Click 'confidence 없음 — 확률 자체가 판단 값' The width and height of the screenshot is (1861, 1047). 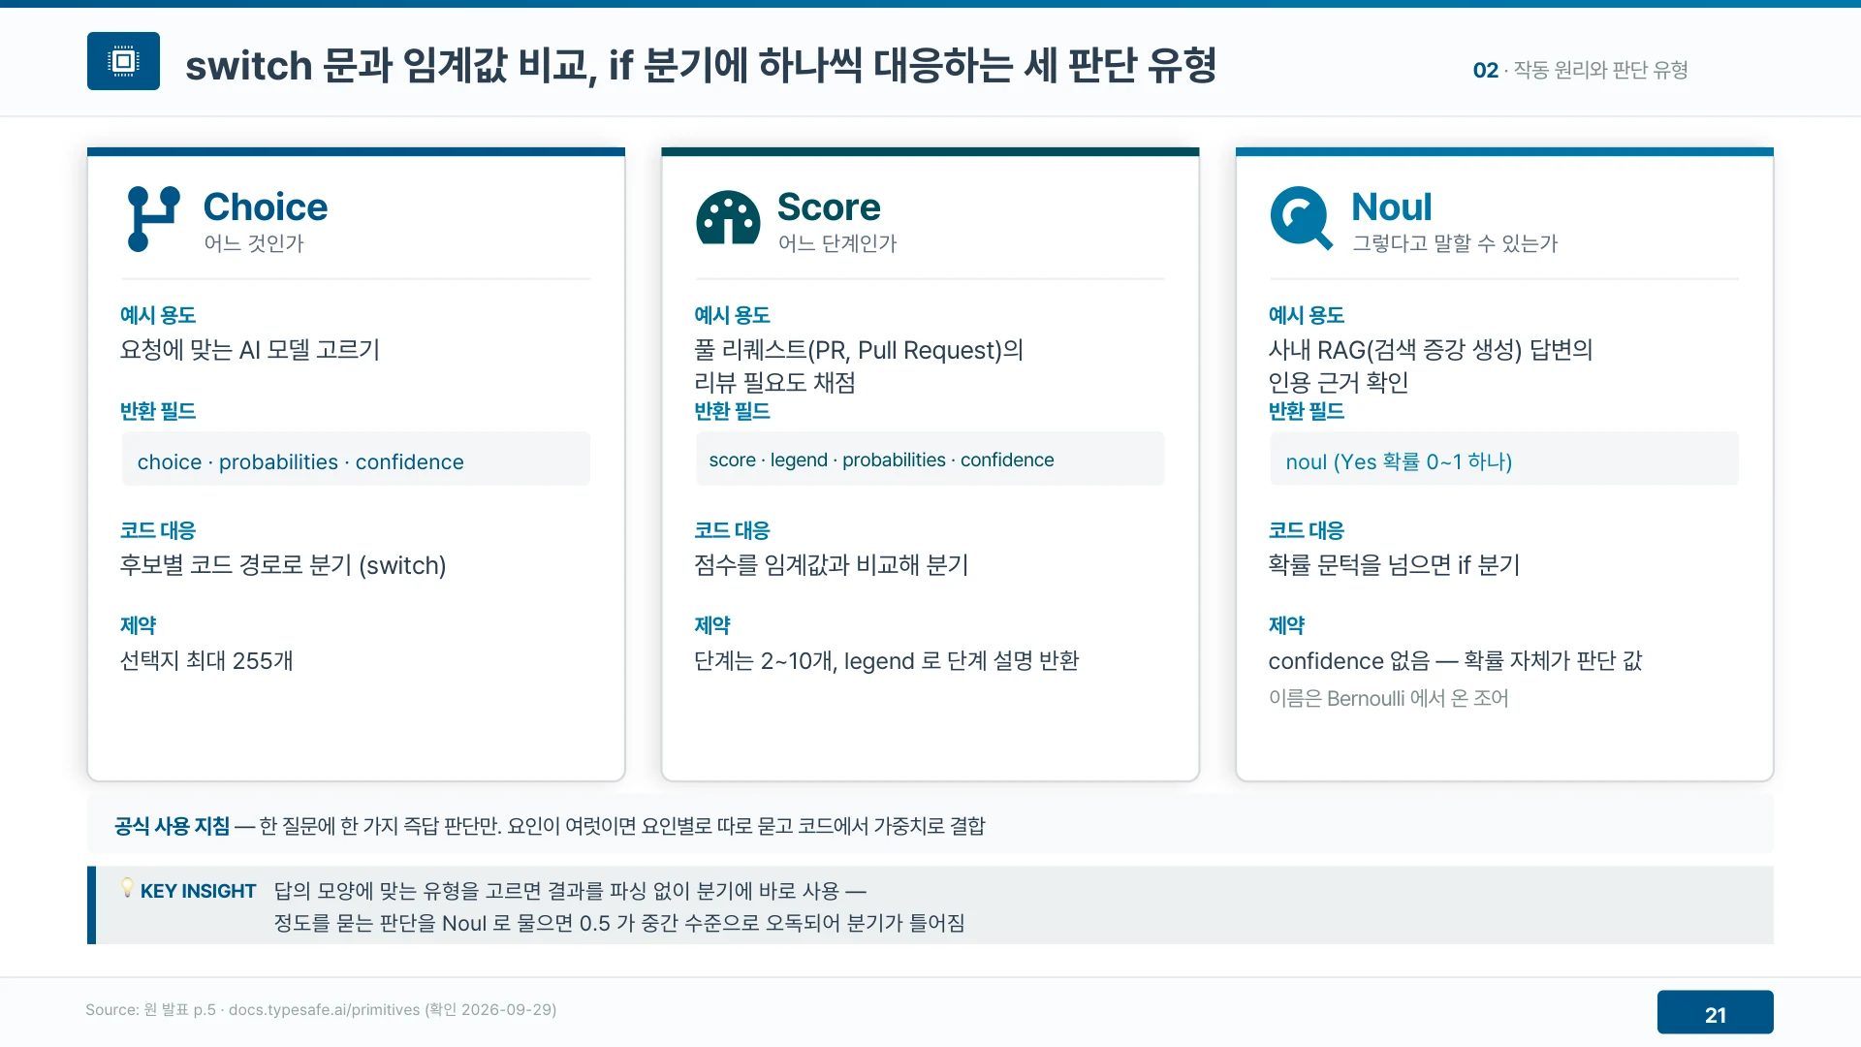(x=1455, y=660)
